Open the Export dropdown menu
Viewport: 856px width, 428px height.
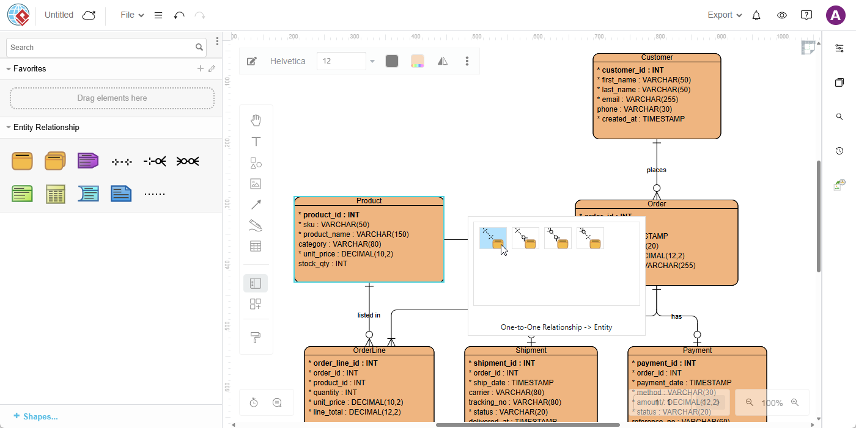tap(725, 15)
